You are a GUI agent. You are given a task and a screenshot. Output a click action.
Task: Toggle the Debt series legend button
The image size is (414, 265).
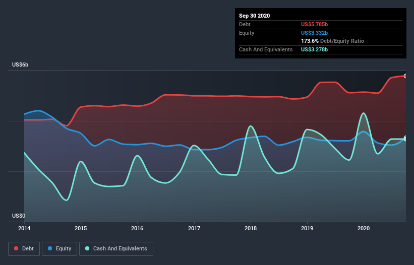click(x=24, y=249)
